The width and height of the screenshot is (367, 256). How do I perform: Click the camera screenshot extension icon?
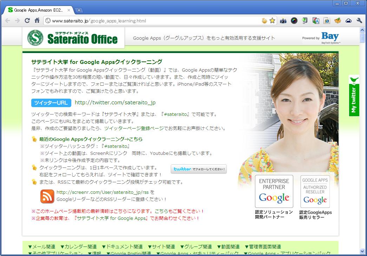tap(283, 21)
